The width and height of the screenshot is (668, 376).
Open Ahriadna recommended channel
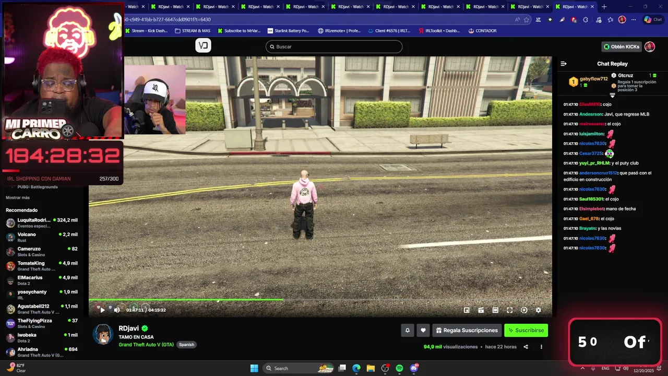coord(42,352)
